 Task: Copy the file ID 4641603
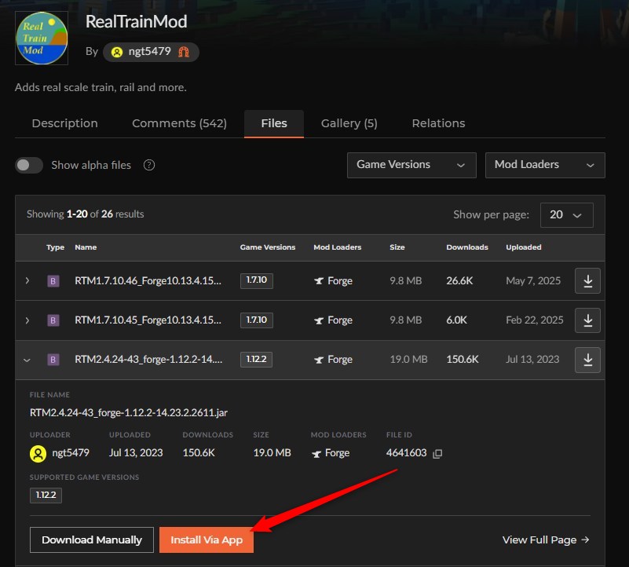point(437,453)
